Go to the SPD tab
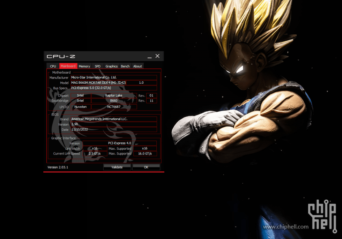The image size is (342, 239). coord(97,66)
